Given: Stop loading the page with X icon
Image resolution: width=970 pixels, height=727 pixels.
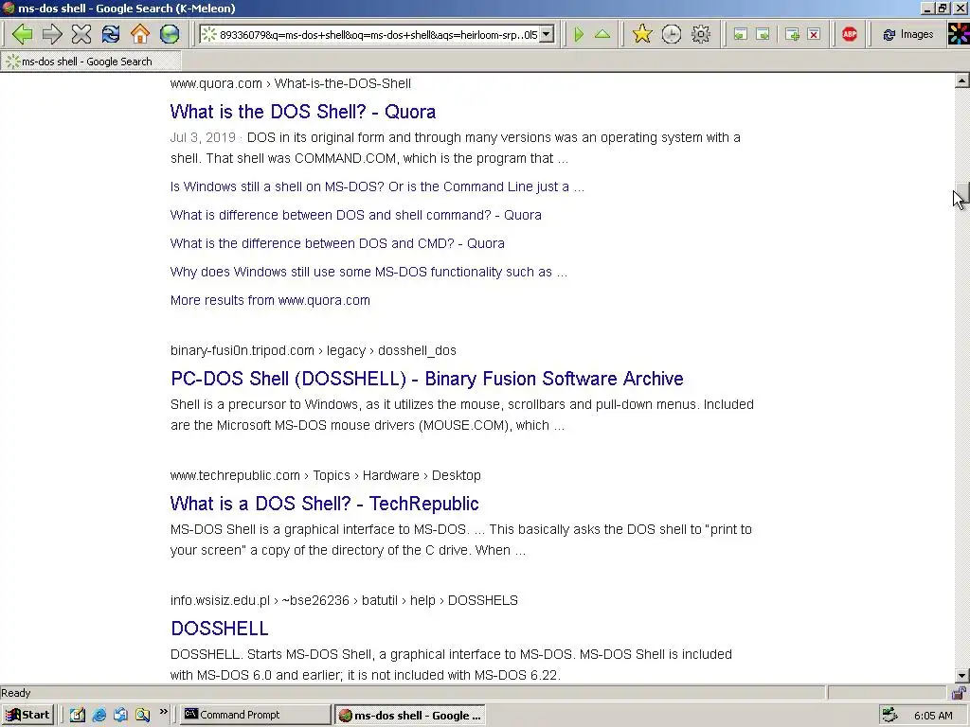Looking at the screenshot, I should (81, 35).
